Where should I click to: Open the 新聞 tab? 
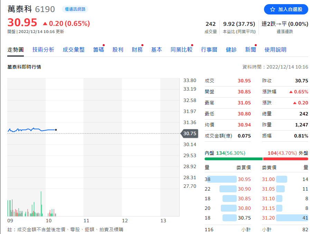click(x=251, y=50)
